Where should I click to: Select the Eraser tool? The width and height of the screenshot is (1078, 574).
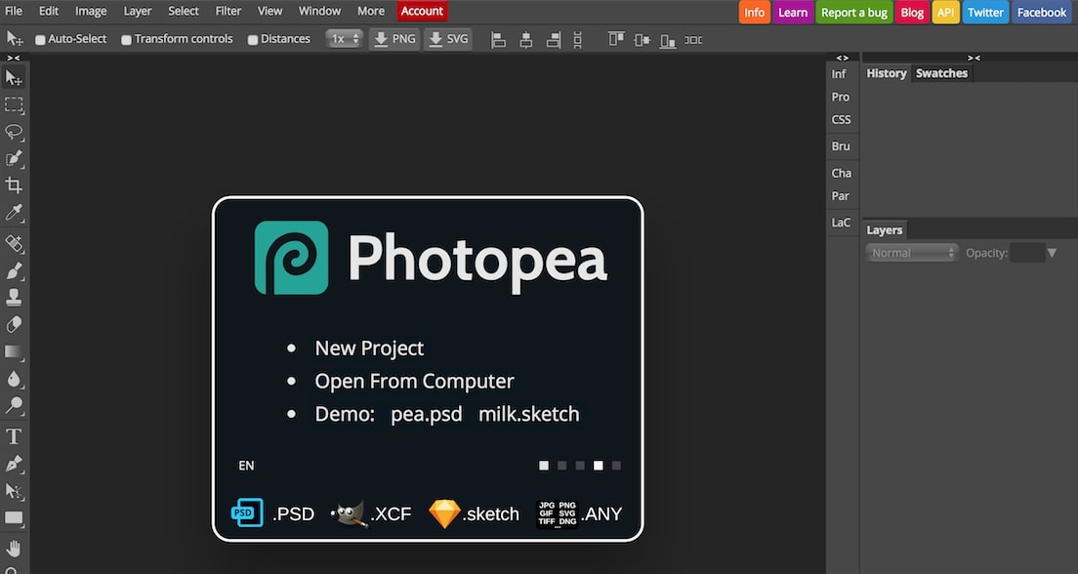tap(14, 324)
